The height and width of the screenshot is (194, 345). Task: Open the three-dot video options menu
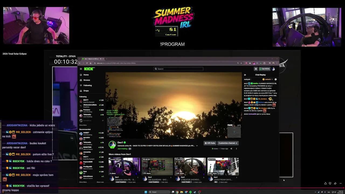pyautogui.click(x=236, y=149)
